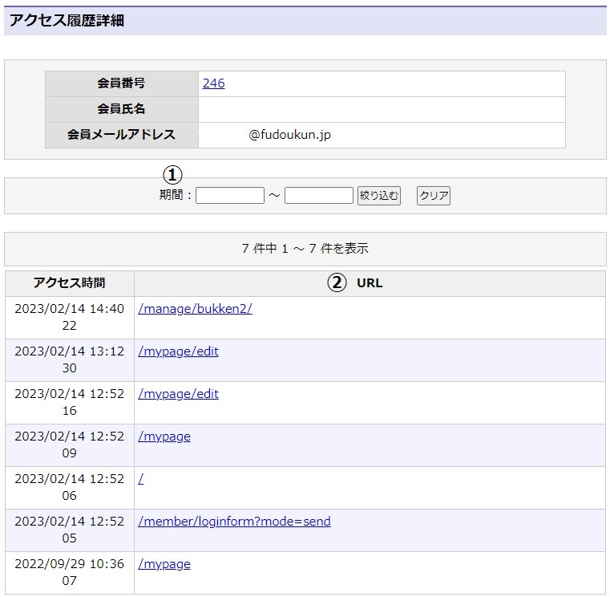Screen dimensions: 610x597
Task: Click the クリア clear button
Action: coord(434,196)
